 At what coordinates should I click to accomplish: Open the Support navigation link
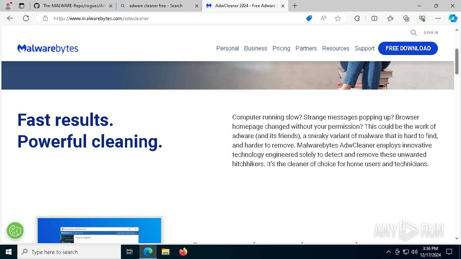point(364,48)
